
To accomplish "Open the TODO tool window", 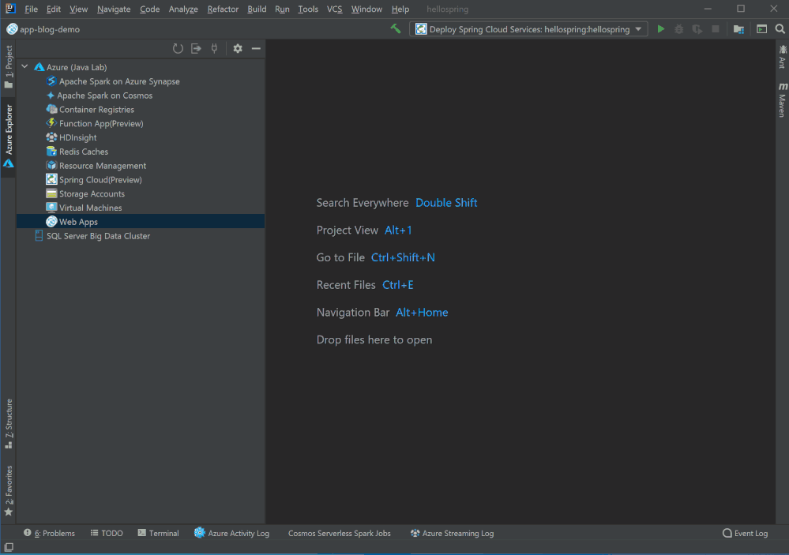I will [107, 533].
